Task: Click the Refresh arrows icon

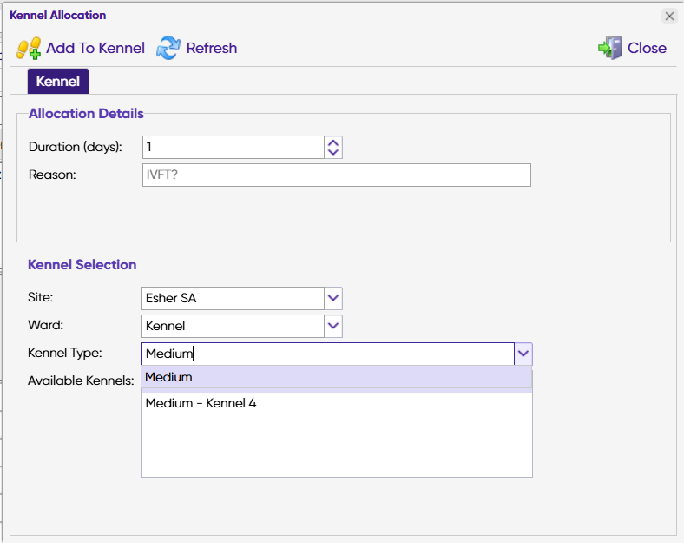Action: click(x=168, y=48)
